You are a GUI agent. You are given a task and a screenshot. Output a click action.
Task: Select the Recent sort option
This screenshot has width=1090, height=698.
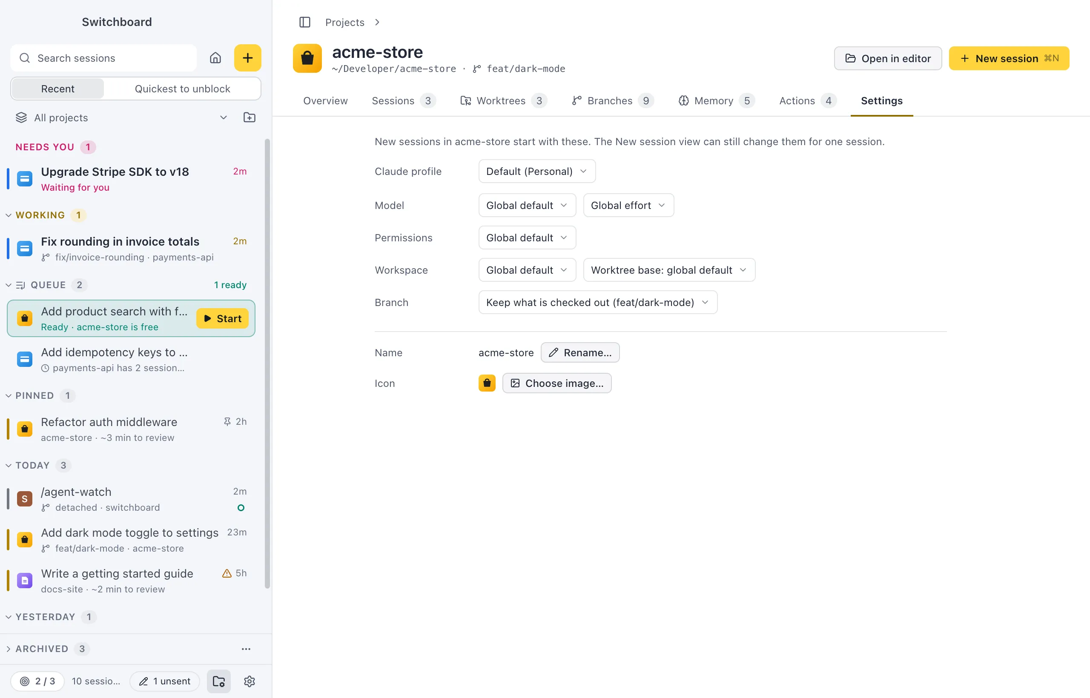[x=57, y=89]
